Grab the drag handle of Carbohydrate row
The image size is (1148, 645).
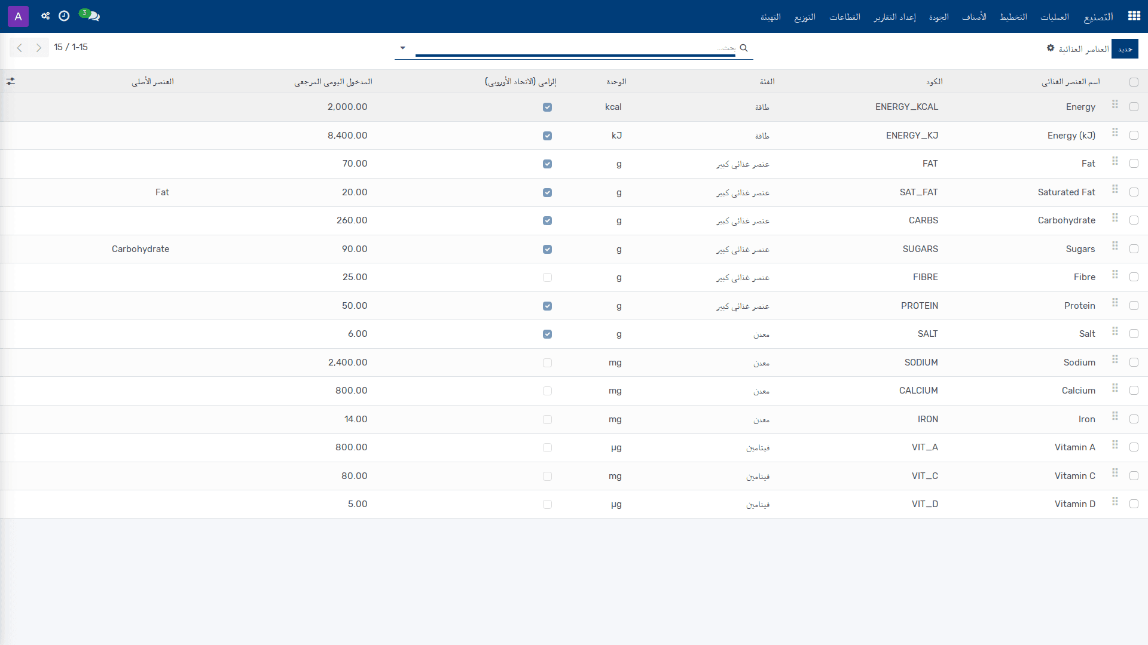[x=1115, y=218]
